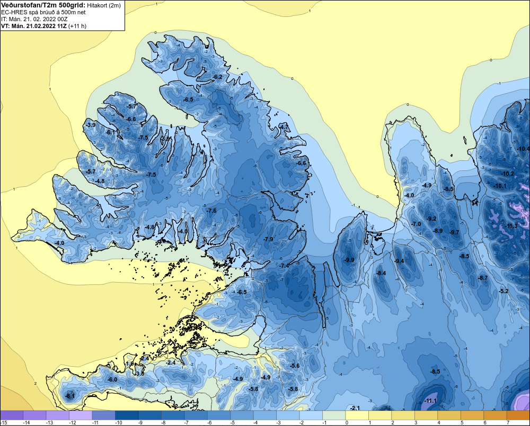Viewport: 530px width, 426px height.
Task: Click the '(+11 h)' forecast offset text
Action: (77, 26)
